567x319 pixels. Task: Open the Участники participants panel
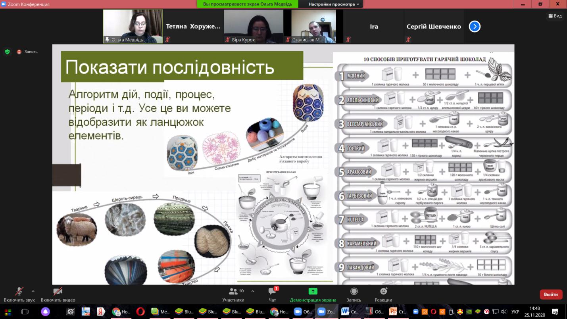[x=233, y=294]
